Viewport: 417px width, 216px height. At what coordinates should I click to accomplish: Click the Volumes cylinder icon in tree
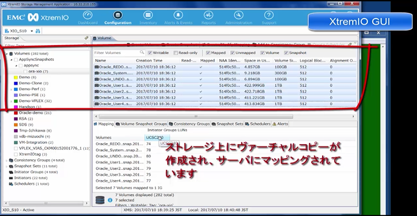click(x=11, y=53)
